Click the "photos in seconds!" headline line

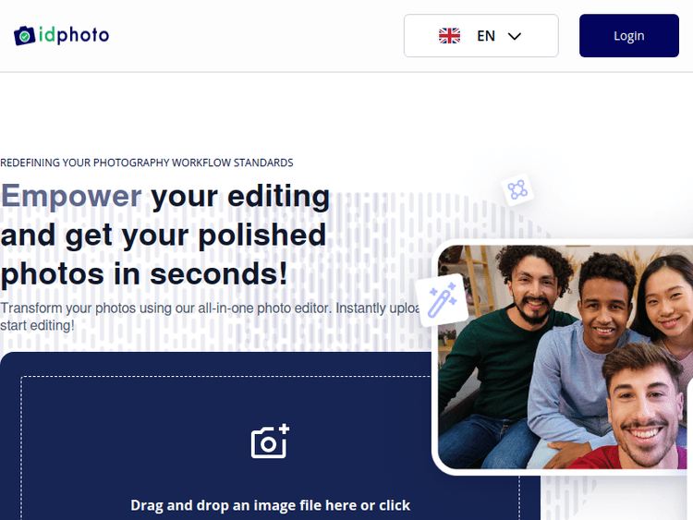[144, 273]
